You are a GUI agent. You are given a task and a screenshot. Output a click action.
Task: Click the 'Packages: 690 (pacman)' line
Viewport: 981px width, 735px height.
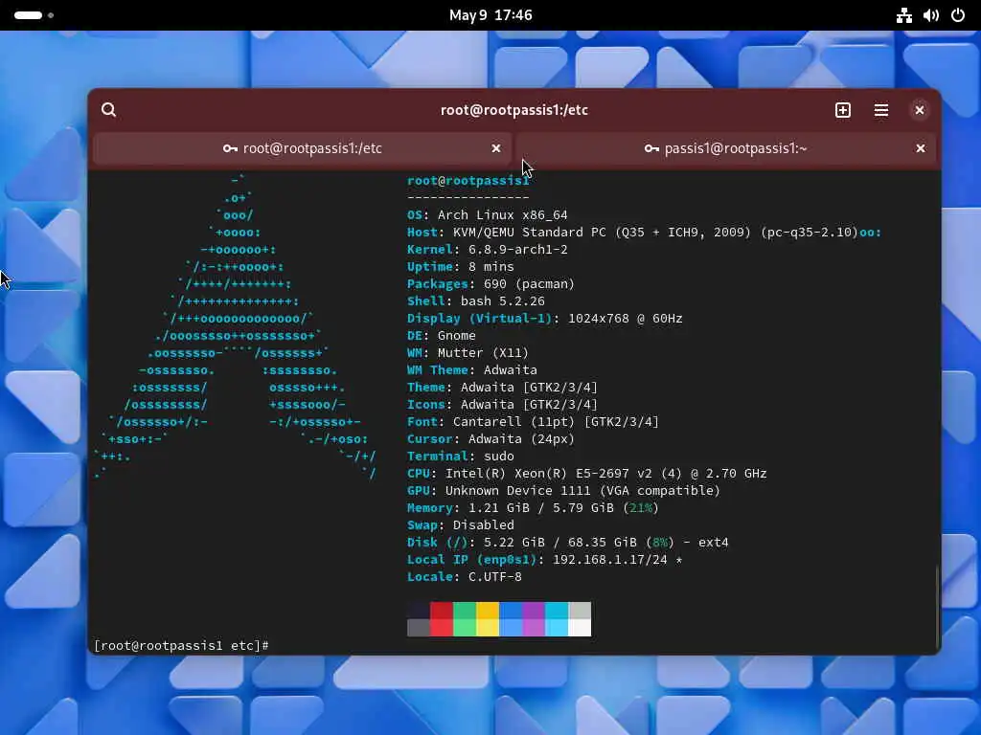tap(490, 284)
